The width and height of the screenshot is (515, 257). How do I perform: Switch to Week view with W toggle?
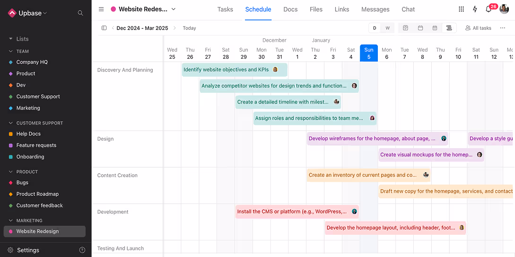[x=387, y=28]
